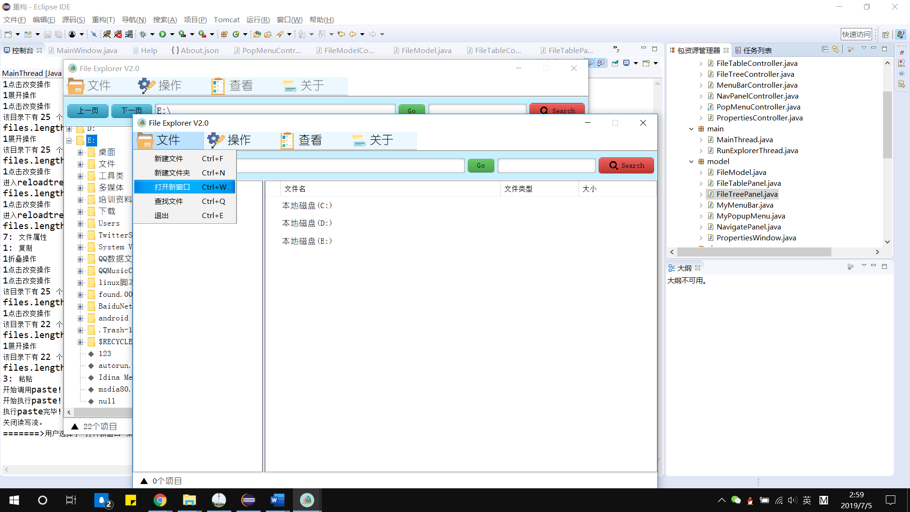Expand the 桌面 folder in the tree
Image resolution: width=910 pixels, height=512 pixels.
pos(80,152)
